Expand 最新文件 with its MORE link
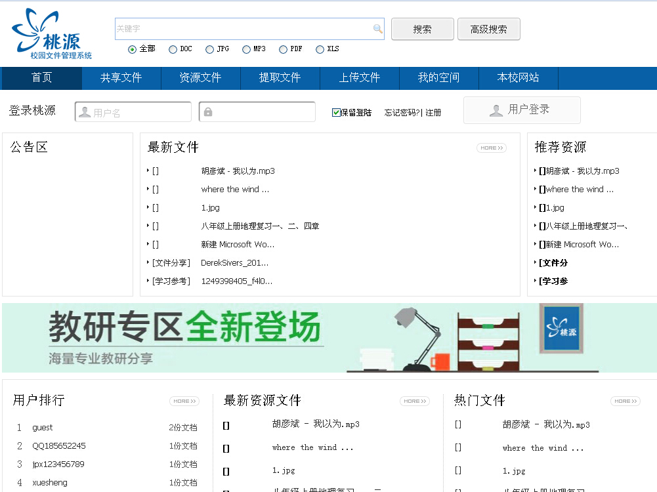Viewport: 657px width, 492px height. [x=491, y=148]
